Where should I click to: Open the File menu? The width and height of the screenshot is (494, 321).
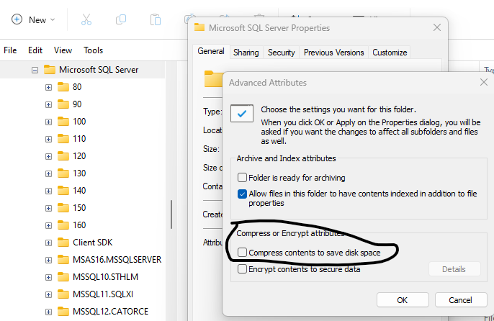tap(10, 50)
